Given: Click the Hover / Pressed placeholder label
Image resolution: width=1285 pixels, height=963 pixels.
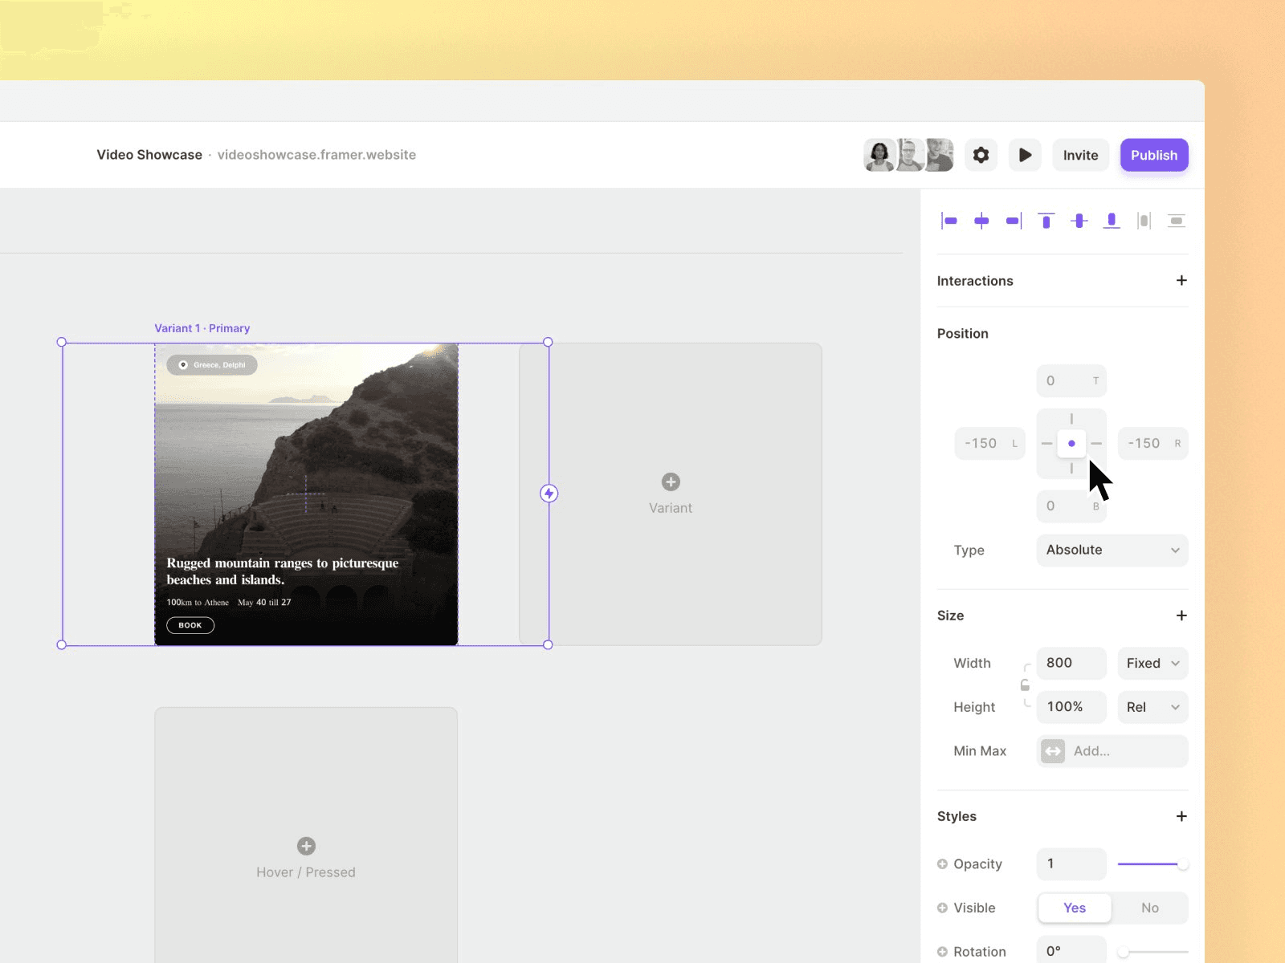Looking at the screenshot, I should click(306, 872).
